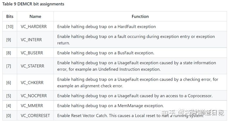Image resolution: width=230 pixels, height=122 pixels.
Task: Click the VC_MMERR name cell
Action: click(x=31, y=106)
